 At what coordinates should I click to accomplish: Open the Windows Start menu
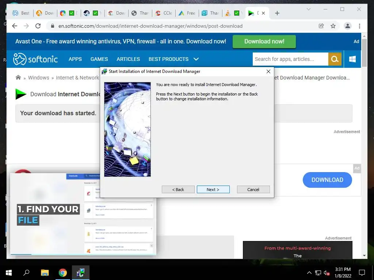coord(9,273)
